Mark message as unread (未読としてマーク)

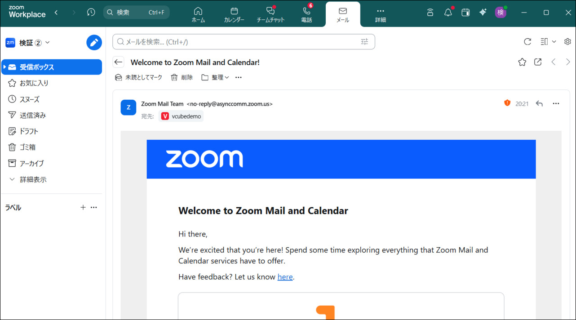pos(138,77)
